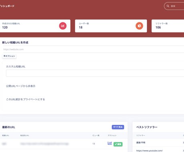Click the red chart icon on 120 card
This screenshot has height=152, width=184.
63,26
